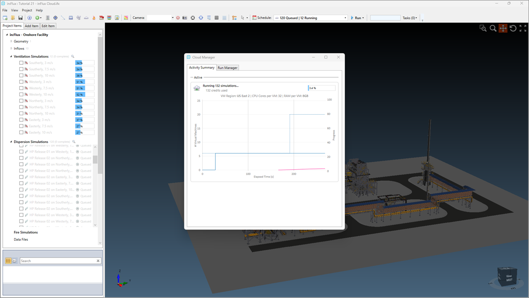
Task: Click the flame fire simulation toolbar icon
Action: [x=94, y=18]
